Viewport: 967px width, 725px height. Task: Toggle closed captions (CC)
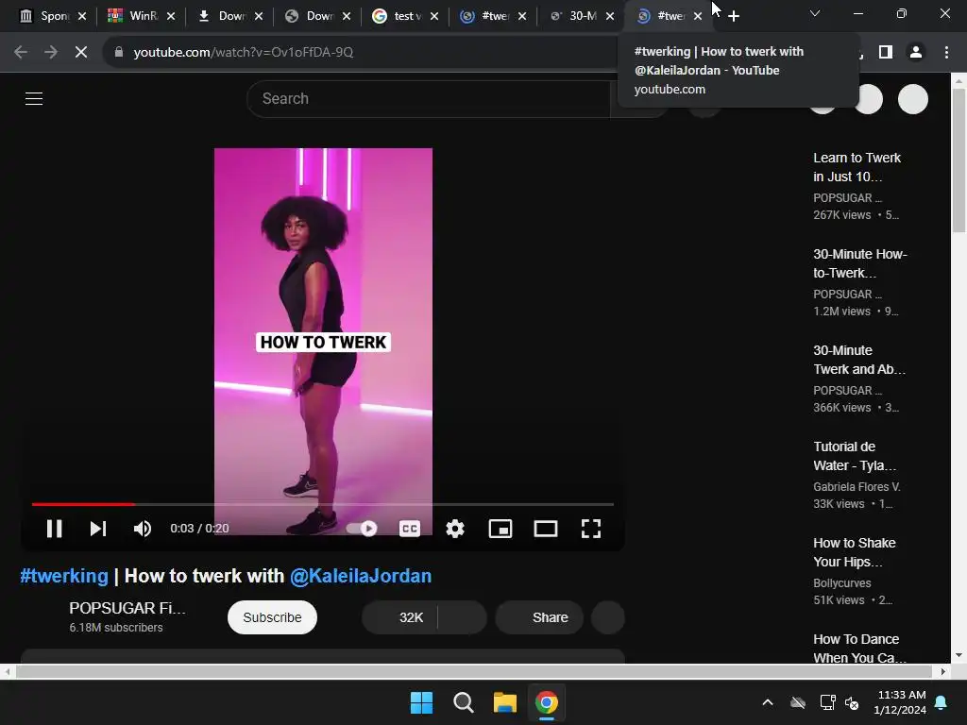click(x=410, y=529)
